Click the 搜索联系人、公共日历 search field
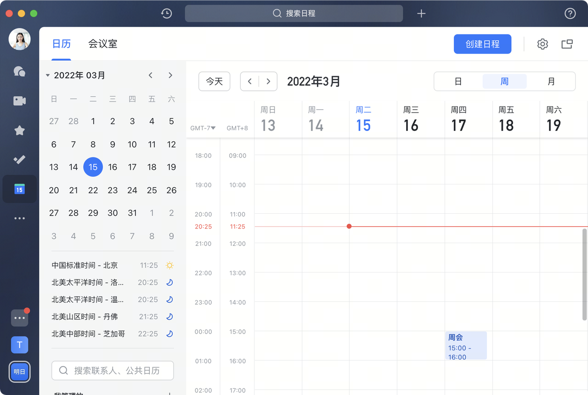 [113, 371]
